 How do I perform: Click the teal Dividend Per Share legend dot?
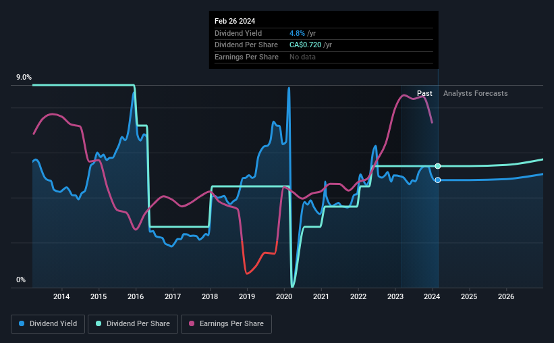[99, 323]
